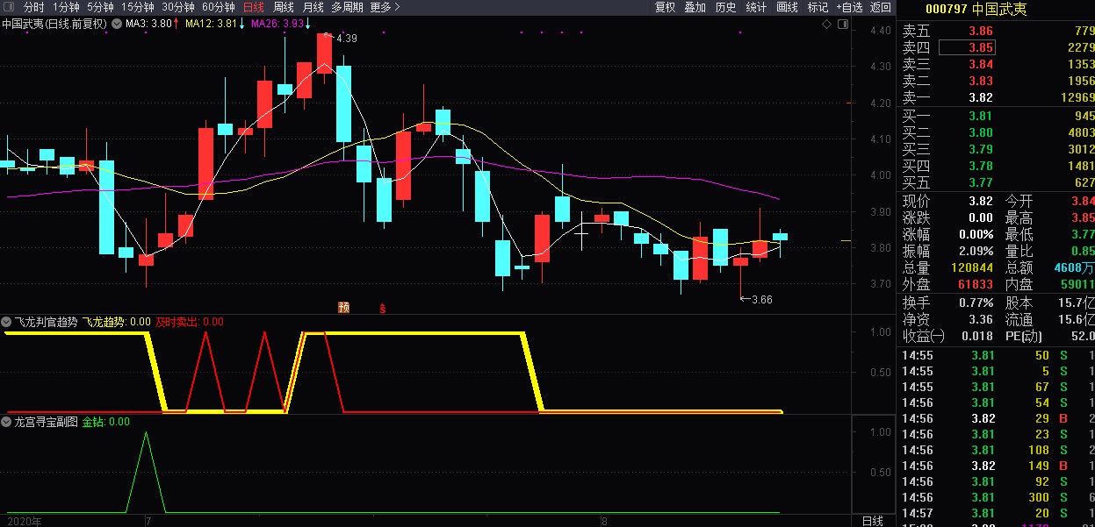Image resolution: width=1095 pixels, height=527 pixels.
Task: Expand the 飞龙判官趋势 indicator dropdown
Action: point(7,322)
